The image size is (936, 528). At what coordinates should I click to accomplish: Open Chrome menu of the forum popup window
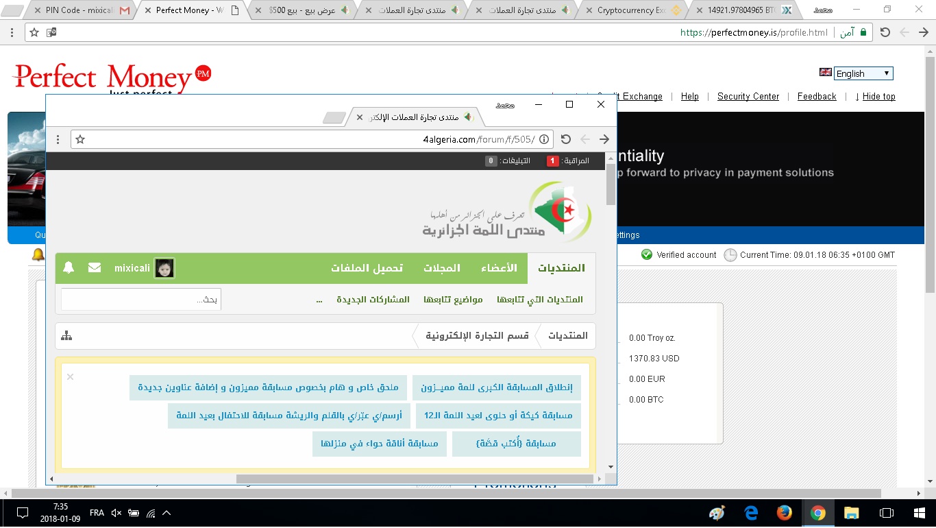click(58, 139)
